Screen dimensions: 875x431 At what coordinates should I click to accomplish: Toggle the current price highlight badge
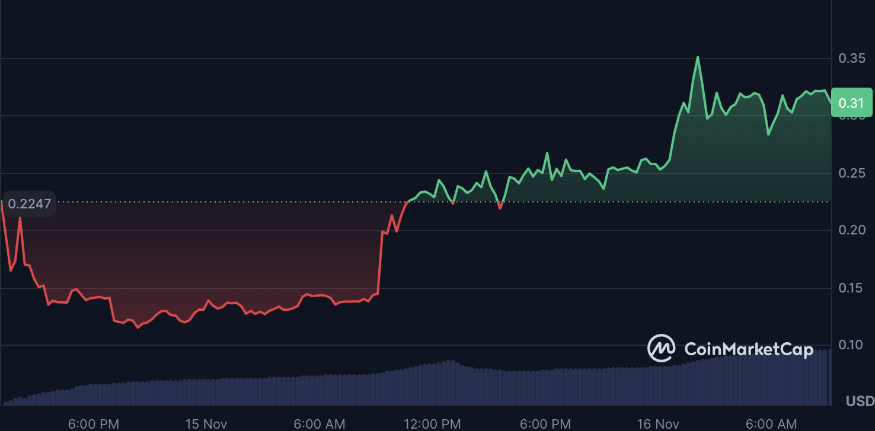tap(851, 102)
